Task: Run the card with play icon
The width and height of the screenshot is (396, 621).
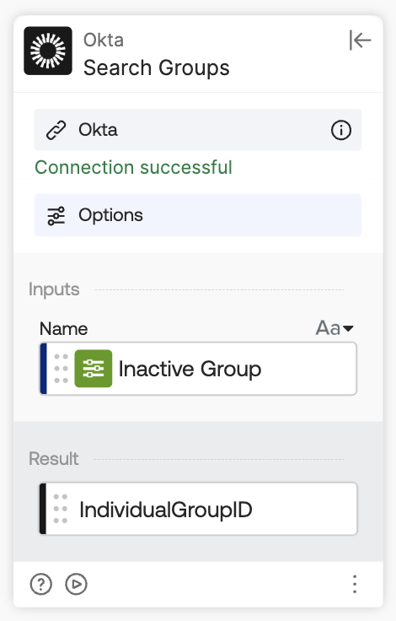Action: 76,584
